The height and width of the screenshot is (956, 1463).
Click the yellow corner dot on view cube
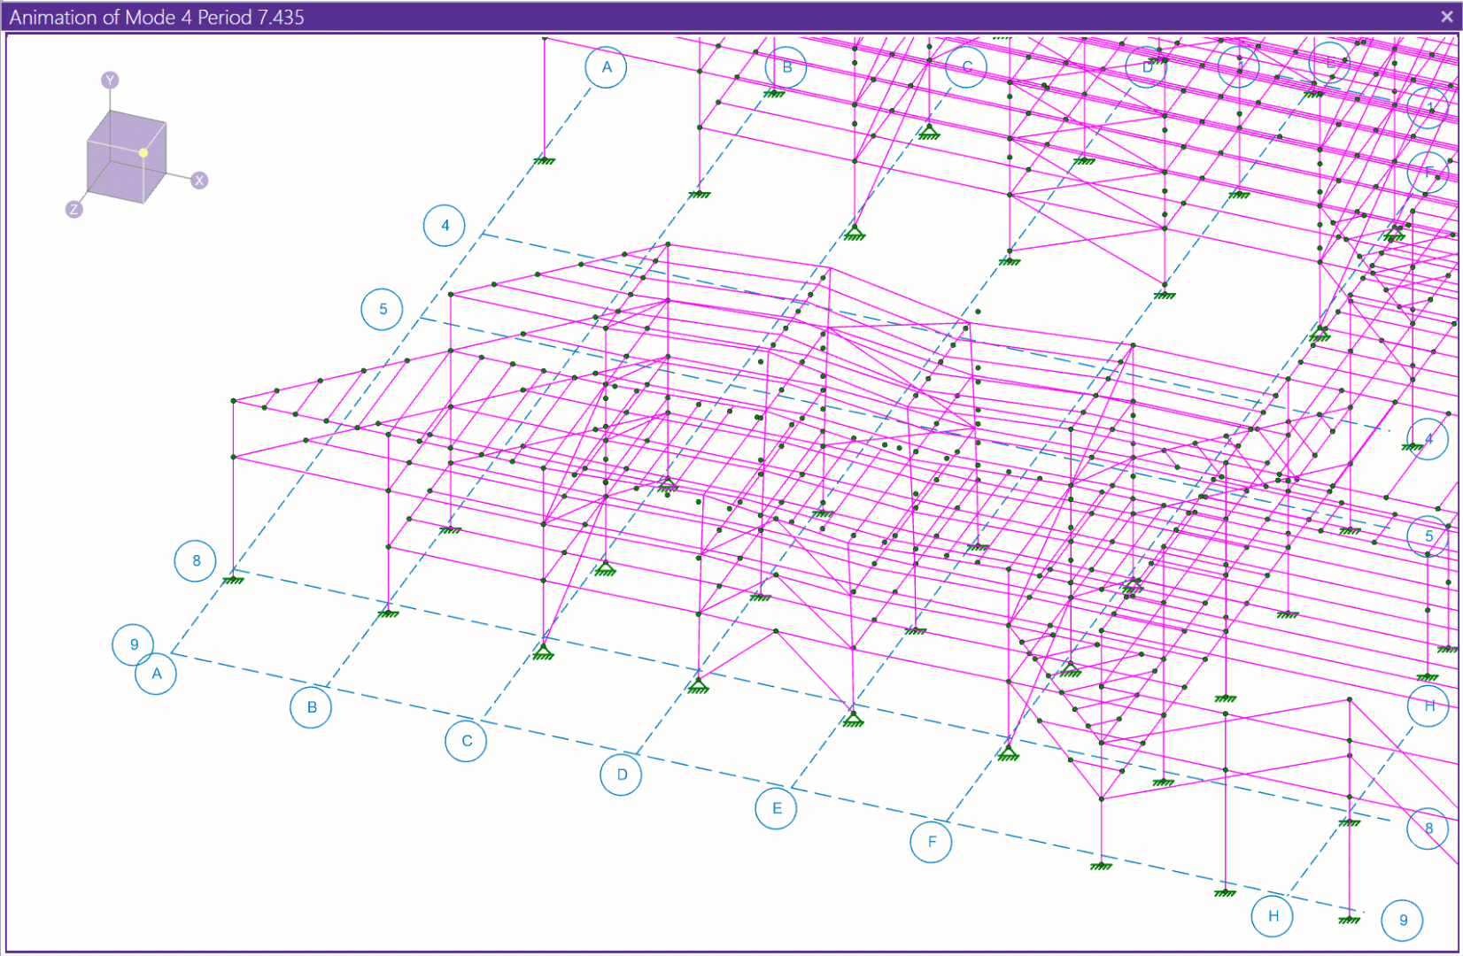[143, 152]
